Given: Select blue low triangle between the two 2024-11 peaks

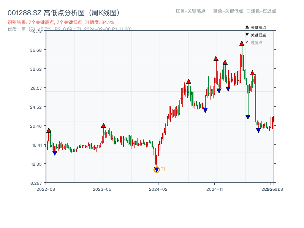Looking at the screenshot, I should [x=219, y=91].
